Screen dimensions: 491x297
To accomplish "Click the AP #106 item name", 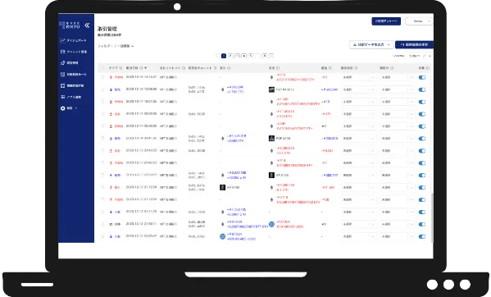I will pyautogui.click(x=283, y=175).
